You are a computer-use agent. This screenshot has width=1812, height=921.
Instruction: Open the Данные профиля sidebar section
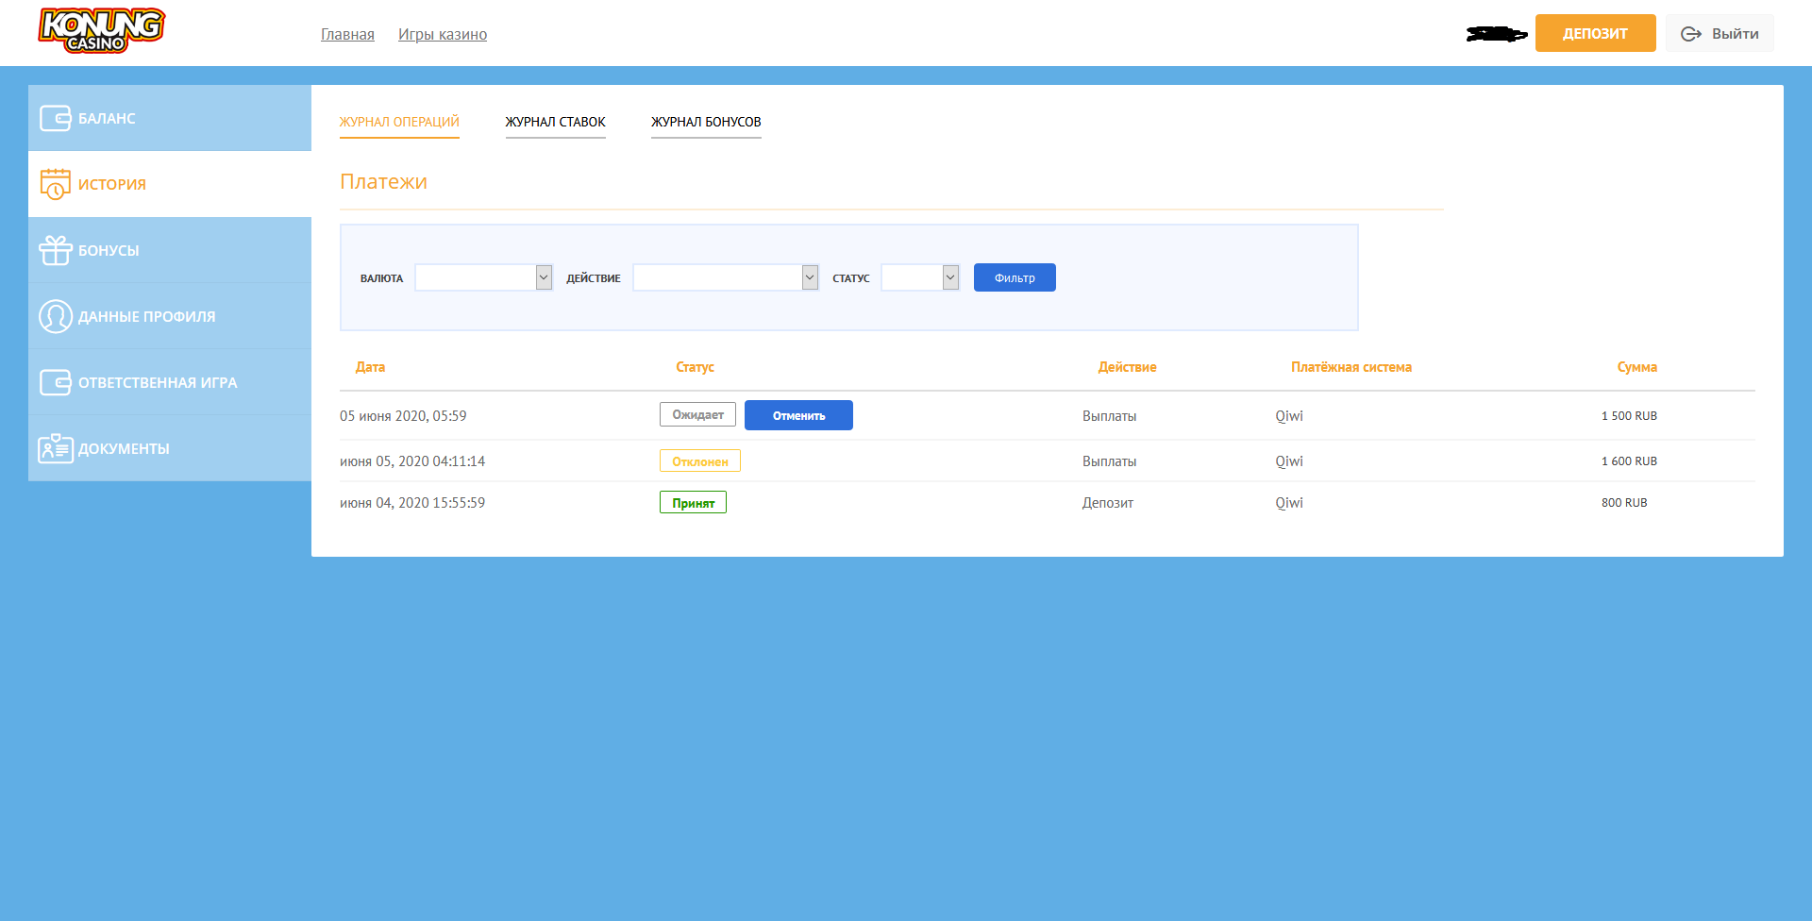point(170,316)
